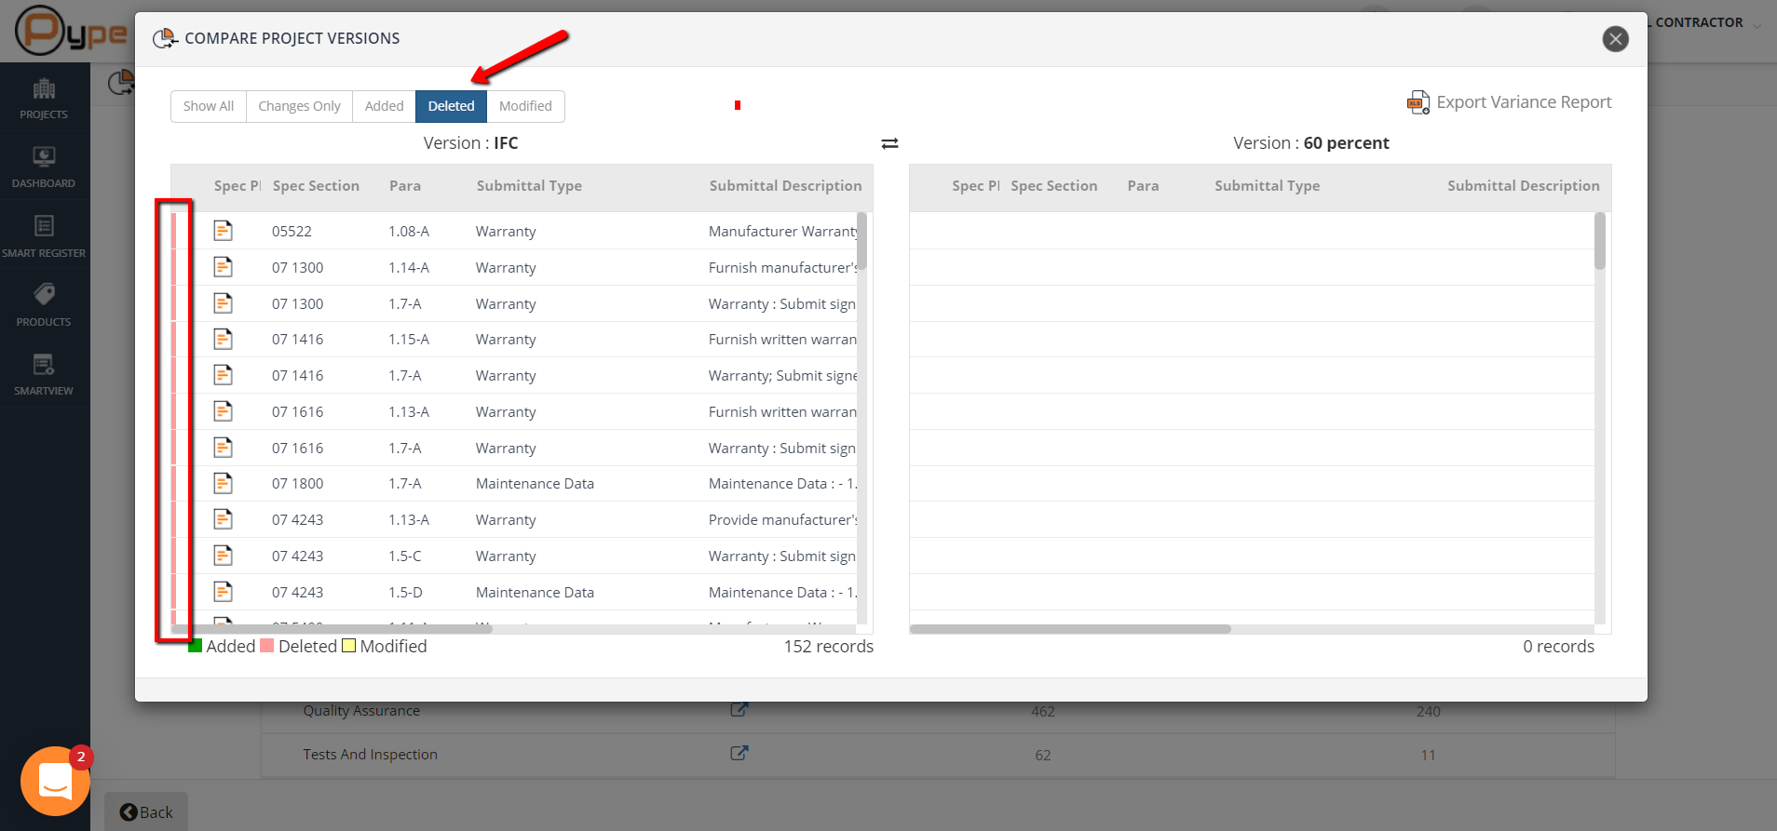Click 'Maintenance Data' type for 07 1800
The image size is (1777, 831).
click(535, 484)
